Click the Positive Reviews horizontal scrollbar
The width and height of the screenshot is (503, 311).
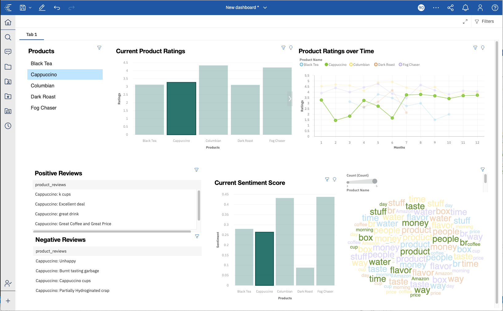click(112, 231)
